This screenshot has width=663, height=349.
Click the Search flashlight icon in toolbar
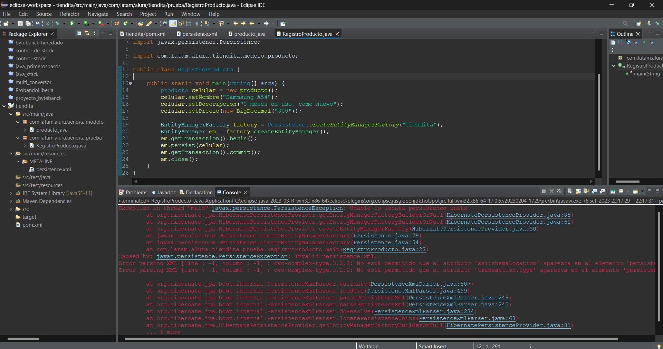click(149, 23)
